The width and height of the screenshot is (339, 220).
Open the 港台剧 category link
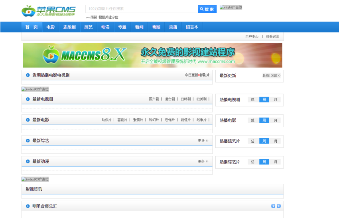(x=170, y=99)
